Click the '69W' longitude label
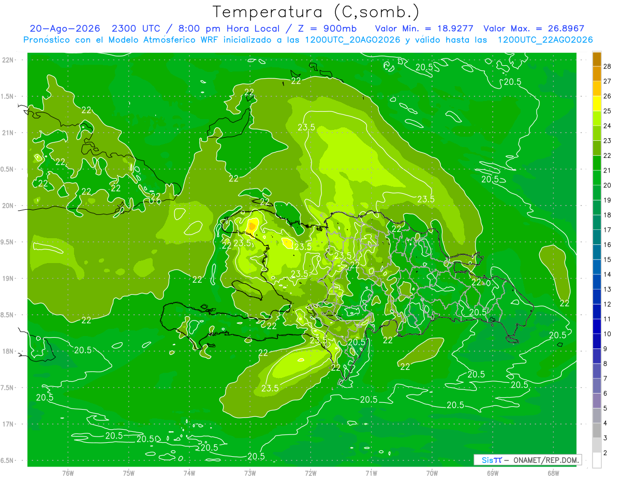This screenshot has width=621, height=480. 493,473
